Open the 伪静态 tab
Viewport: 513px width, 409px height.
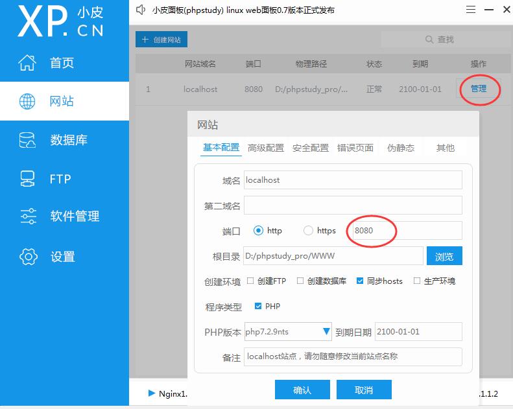400,148
